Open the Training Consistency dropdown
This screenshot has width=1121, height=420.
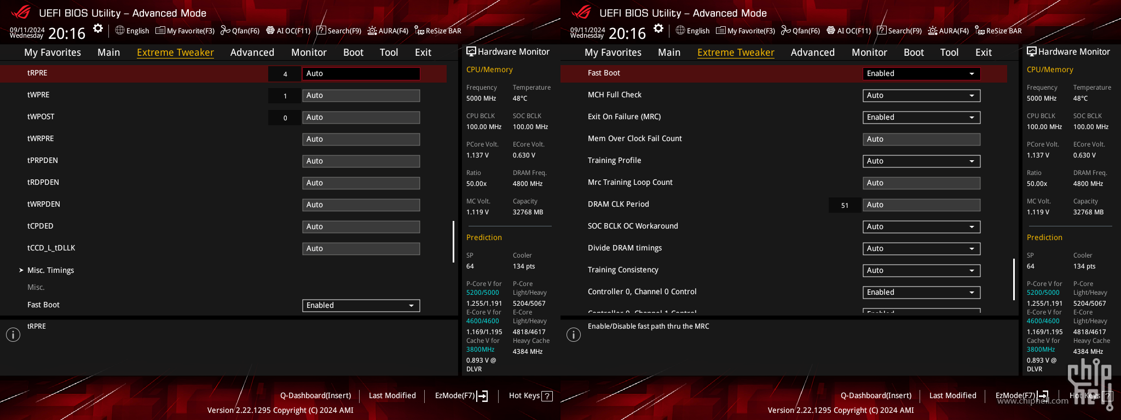922,270
